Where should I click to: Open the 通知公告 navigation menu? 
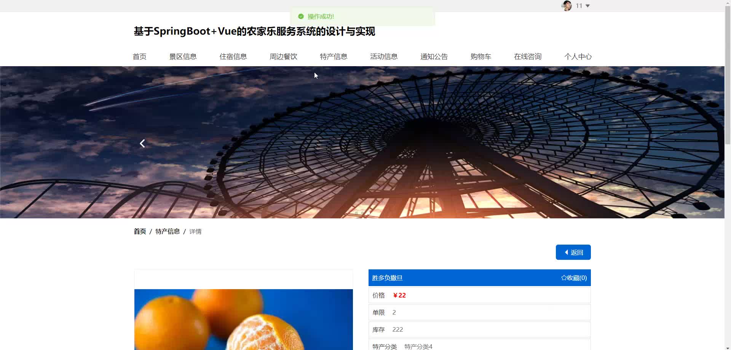tap(434, 57)
